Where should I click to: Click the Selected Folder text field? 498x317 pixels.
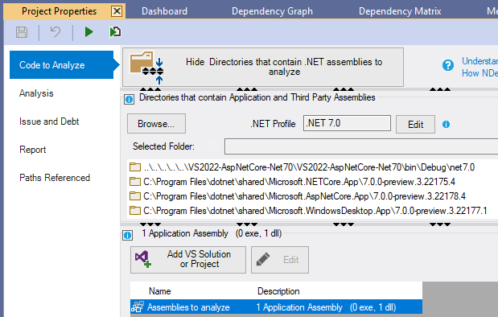coord(361,146)
